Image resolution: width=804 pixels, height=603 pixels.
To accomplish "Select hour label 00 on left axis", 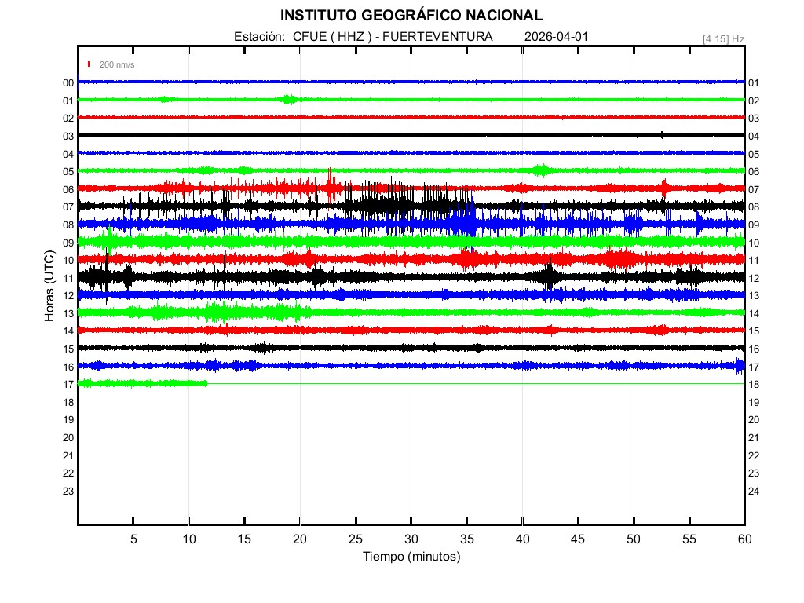I will [x=68, y=83].
